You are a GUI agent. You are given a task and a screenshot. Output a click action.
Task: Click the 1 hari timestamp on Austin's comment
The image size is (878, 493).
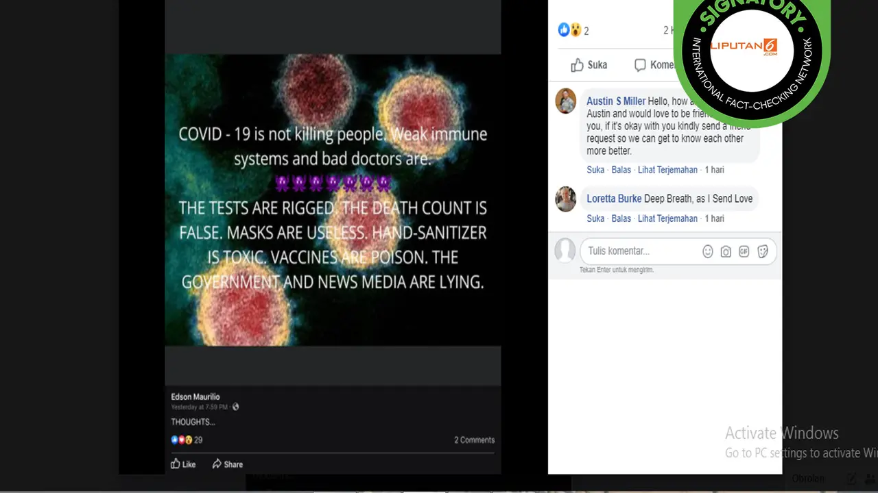[x=714, y=170]
